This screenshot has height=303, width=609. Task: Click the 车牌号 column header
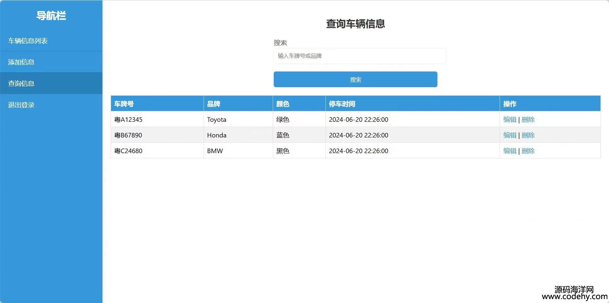(x=124, y=104)
